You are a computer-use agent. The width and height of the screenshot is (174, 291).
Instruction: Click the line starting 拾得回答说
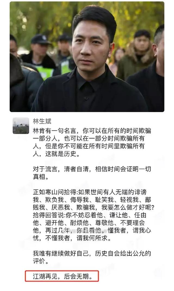point(90,215)
